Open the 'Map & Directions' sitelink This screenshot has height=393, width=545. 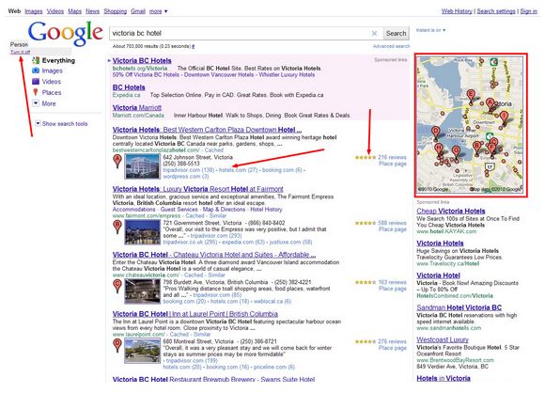[225, 210]
